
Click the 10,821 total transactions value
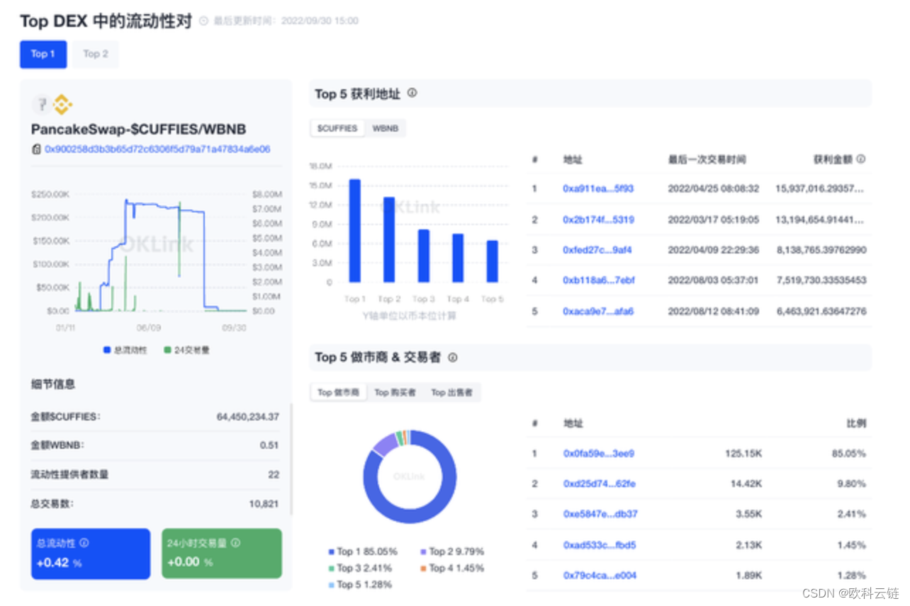264,504
